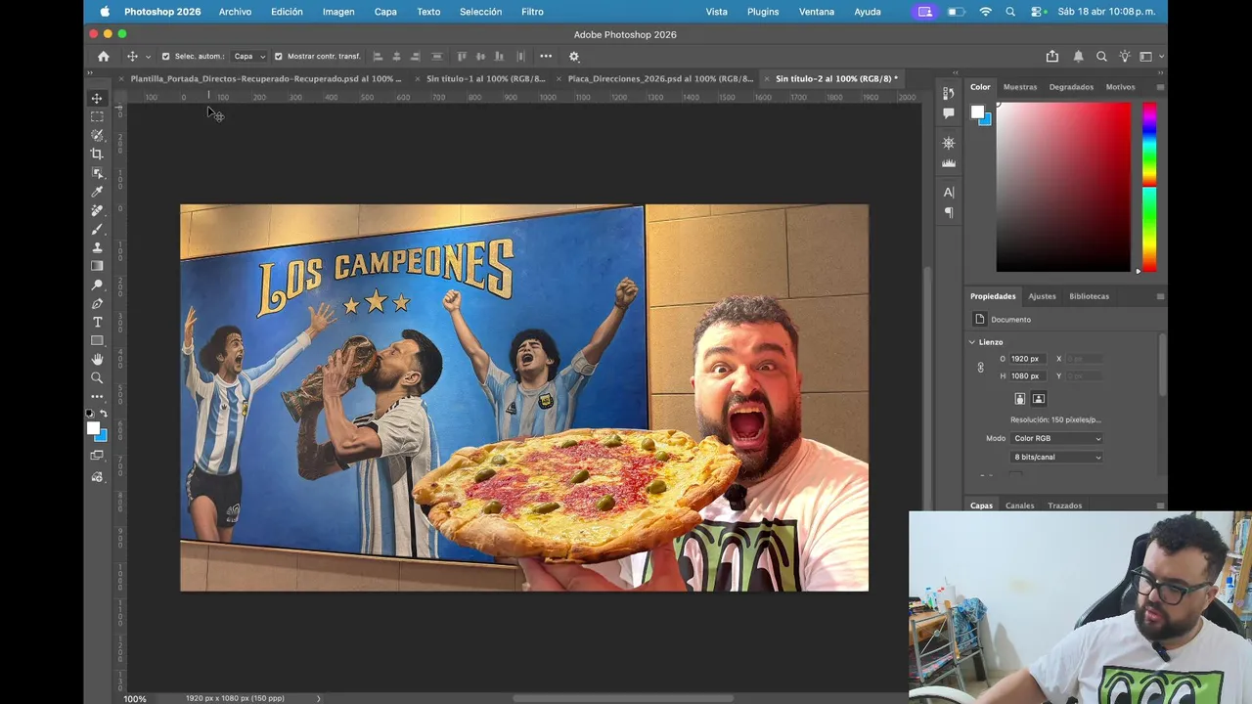This screenshot has width=1252, height=704.
Task: Open the Character panel icon
Action: pos(948,193)
